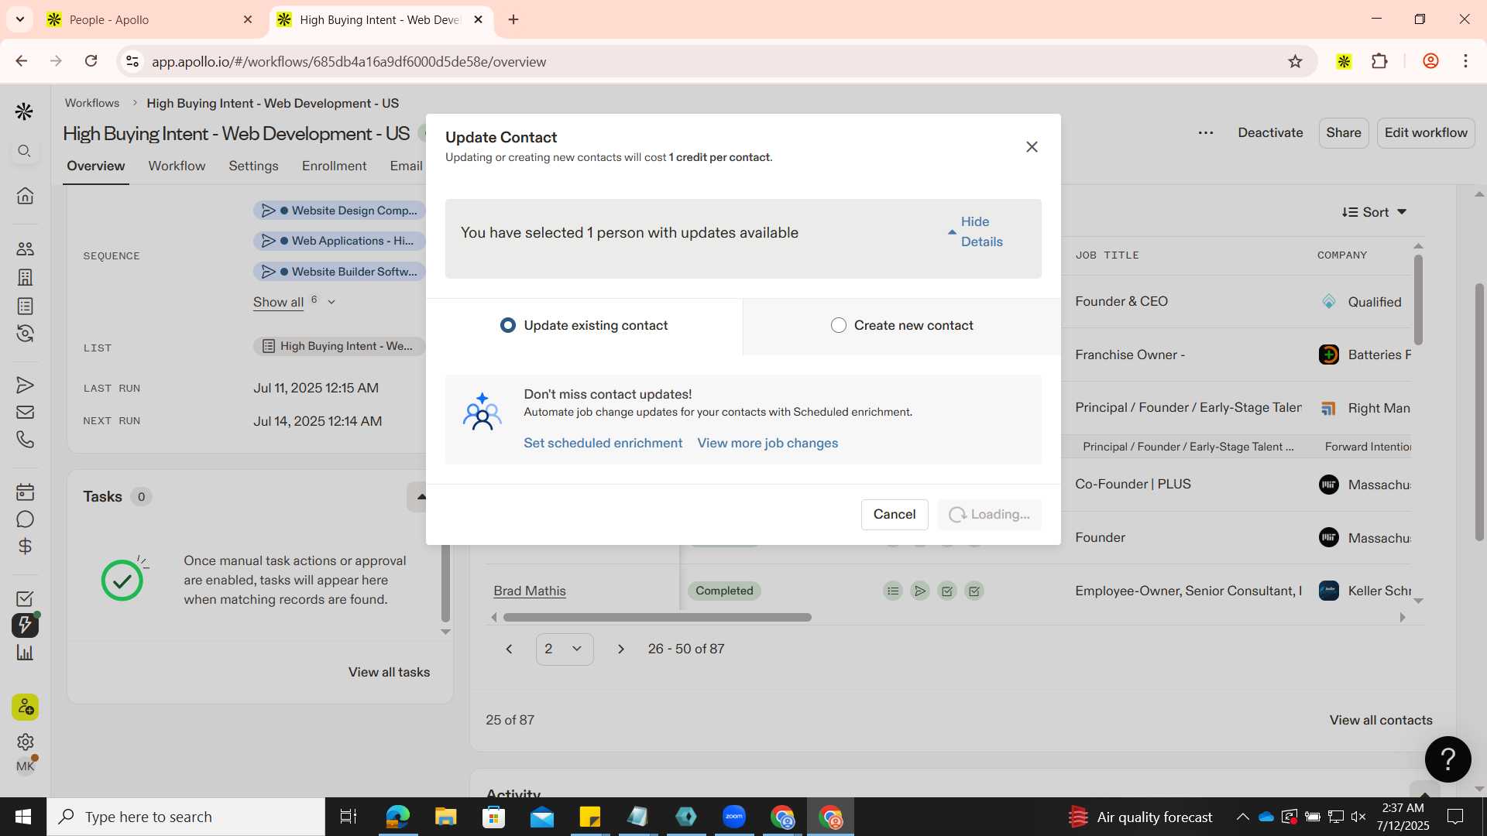This screenshot has width=1487, height=836.
Task: Collapse the Tasks panel arrow
Action: (x=421, y=497)
